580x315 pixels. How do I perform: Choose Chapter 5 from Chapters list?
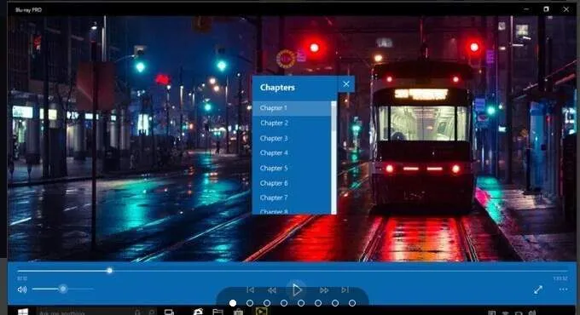292,168
